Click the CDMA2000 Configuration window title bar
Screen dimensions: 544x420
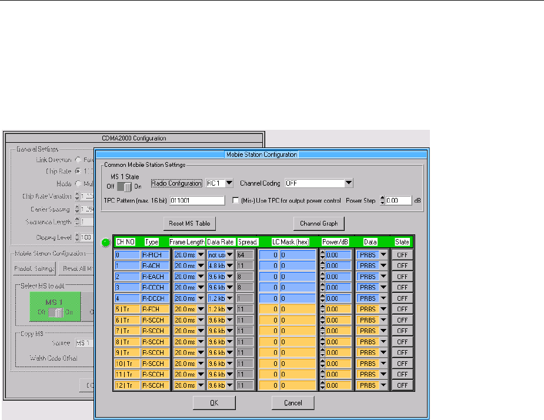[134, 138]
